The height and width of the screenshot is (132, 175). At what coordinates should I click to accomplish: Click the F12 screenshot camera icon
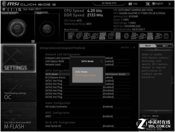tap(130, 4)
